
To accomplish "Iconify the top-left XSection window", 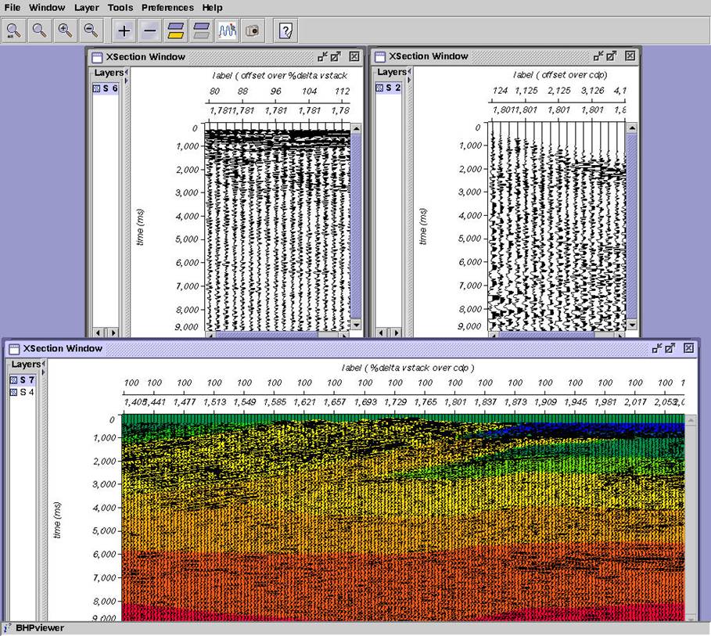I will (x=322, y=56).
